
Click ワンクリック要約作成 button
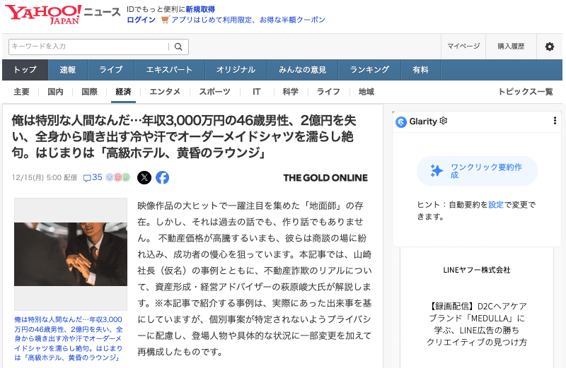pyautogui.click(x=477, y=171)
